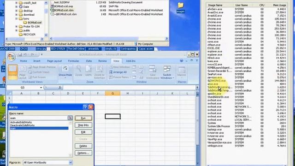The image size is (295, 166).
Task: Click the Macro name input field
Action: tap(38, 118)
